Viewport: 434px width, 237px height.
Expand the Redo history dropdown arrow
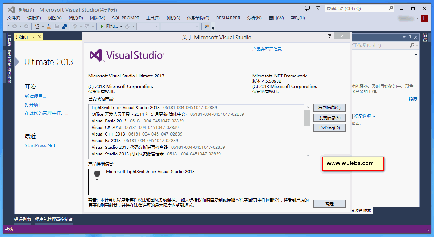[93, 26]
